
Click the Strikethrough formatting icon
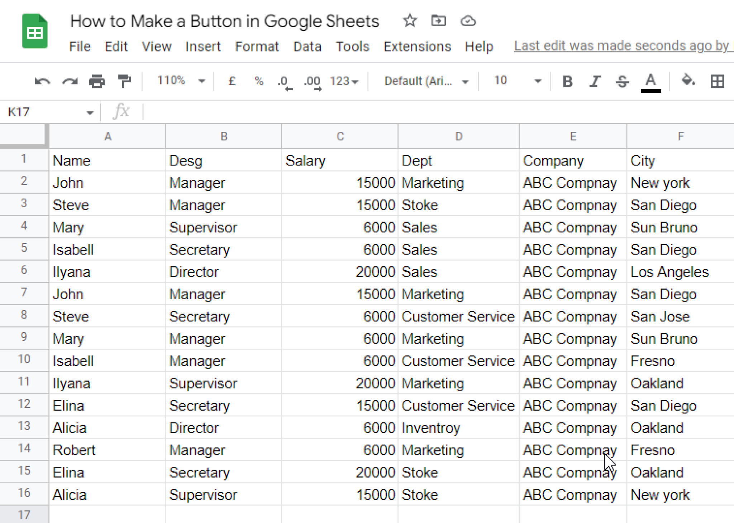tap(622, 81)
